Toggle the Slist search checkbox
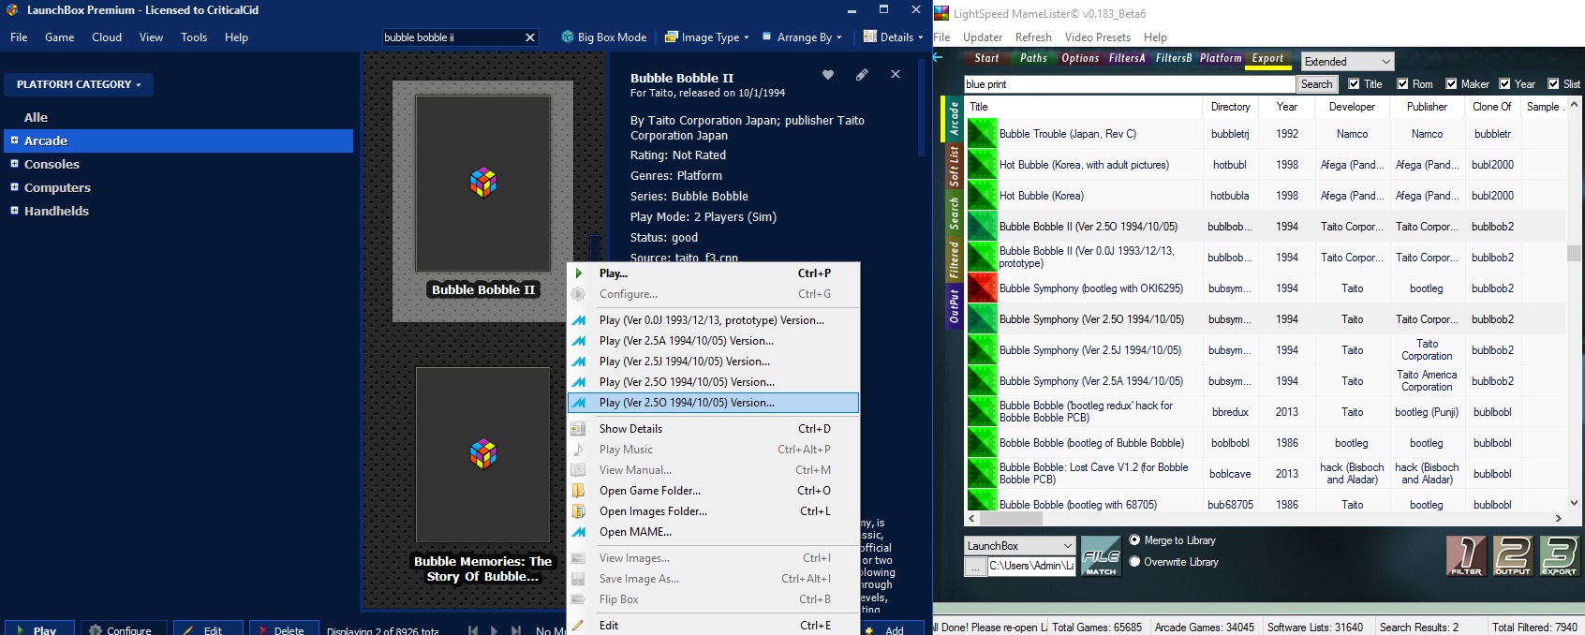This screenshot has width=1585, height=635. click(1553, 84)
